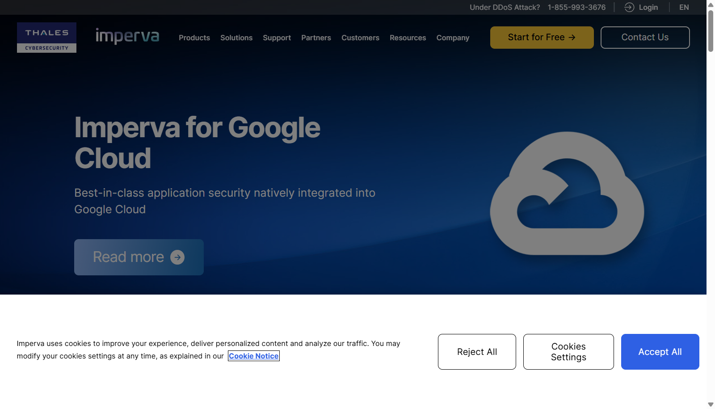The image size is (715, 409).
Task: Open the Products menu
Action: click(194, 38)
